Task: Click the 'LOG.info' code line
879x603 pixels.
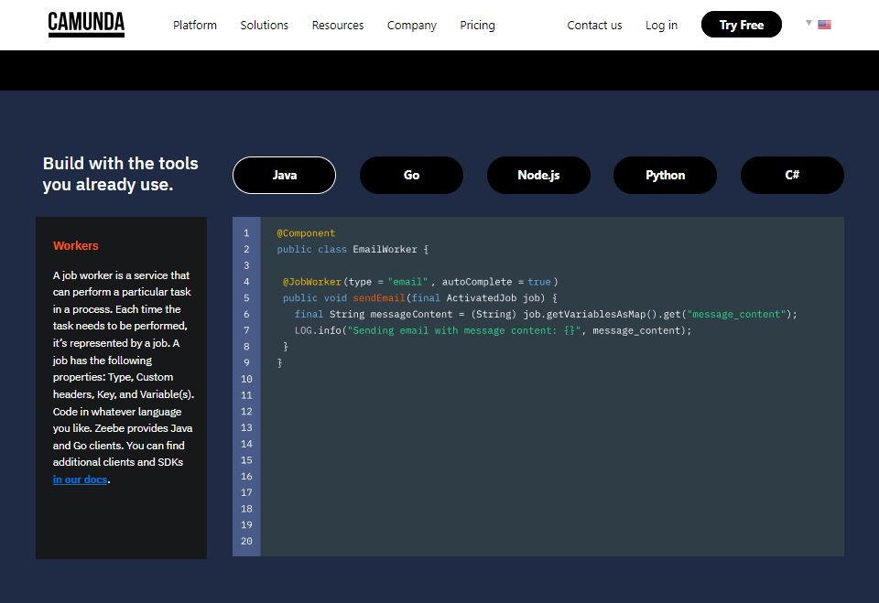Action: (494, 330)
